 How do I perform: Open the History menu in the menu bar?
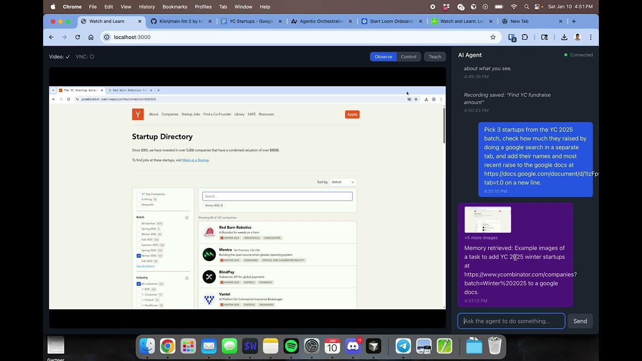[147, 7]
